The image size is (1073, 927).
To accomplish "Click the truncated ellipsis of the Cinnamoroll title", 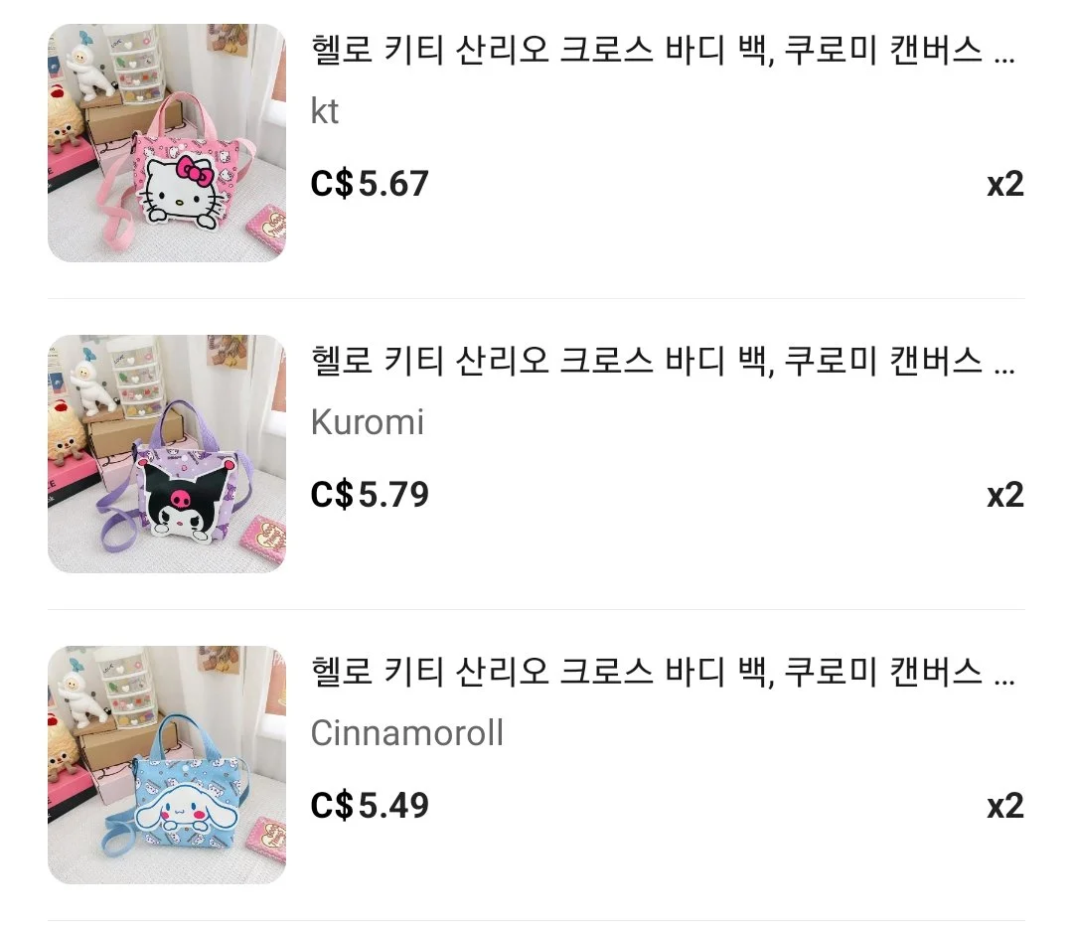I will 1003,682.
